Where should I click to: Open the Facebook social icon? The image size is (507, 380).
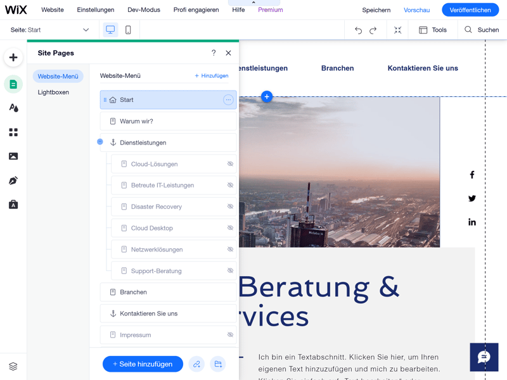coord(472,175)
